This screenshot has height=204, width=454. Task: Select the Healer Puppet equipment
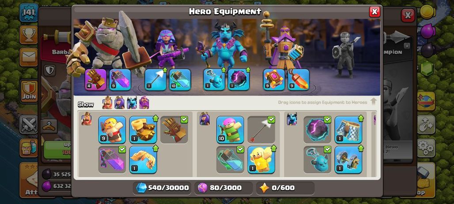click(x=261, y=159)
